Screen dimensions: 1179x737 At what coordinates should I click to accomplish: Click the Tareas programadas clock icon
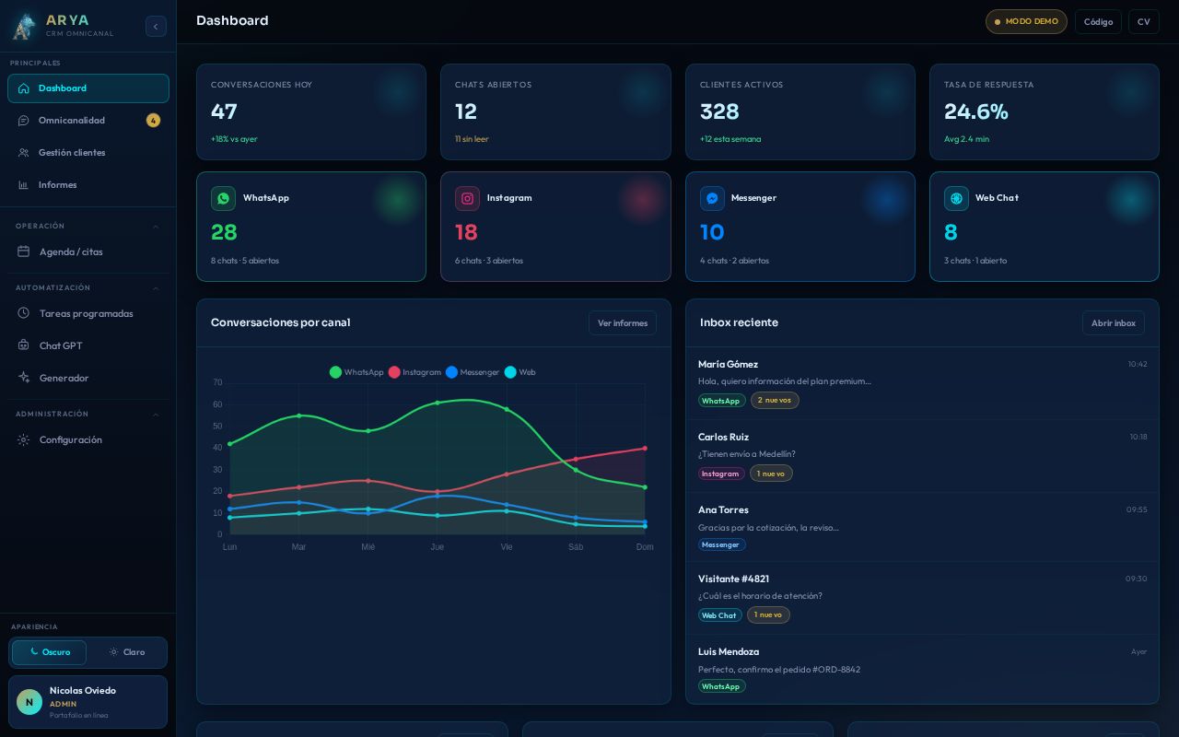click(x=24, y=313)
